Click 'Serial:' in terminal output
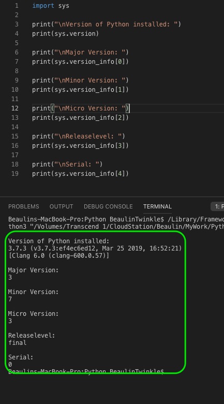The image size is (224, 404). [21, 357]
